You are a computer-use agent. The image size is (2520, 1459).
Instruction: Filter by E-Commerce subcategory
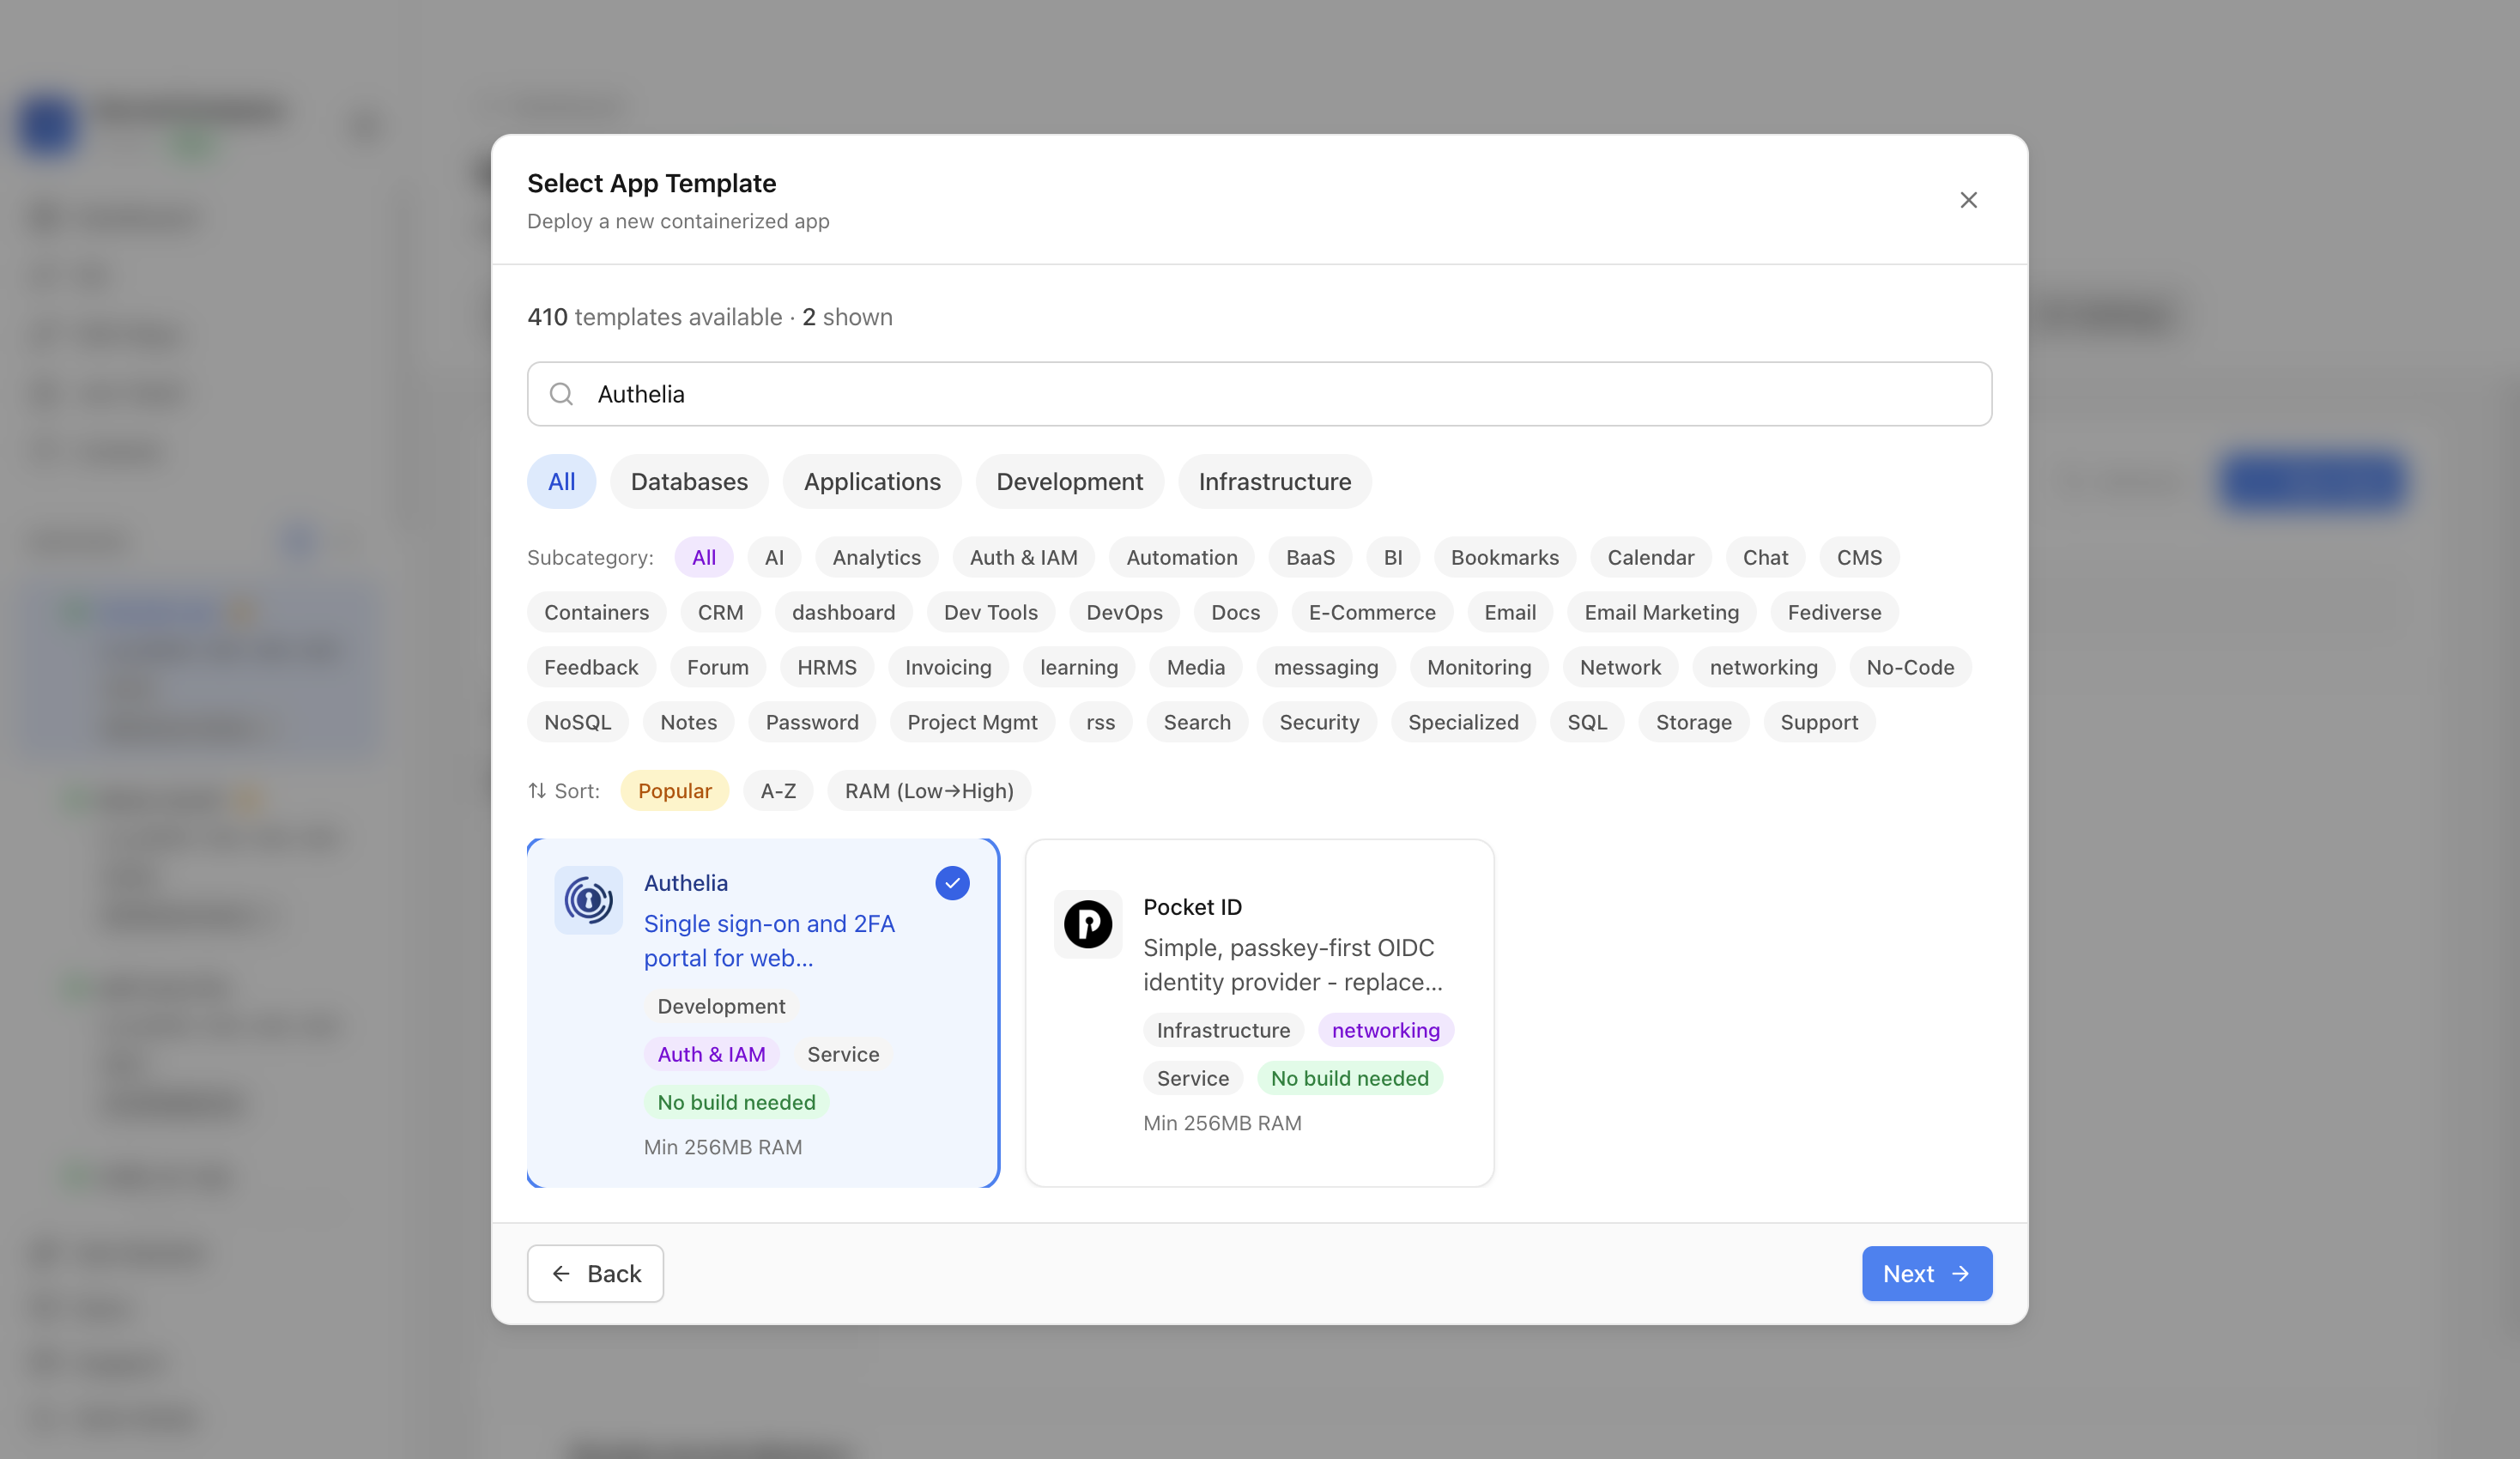click(x=1372, y=612)
